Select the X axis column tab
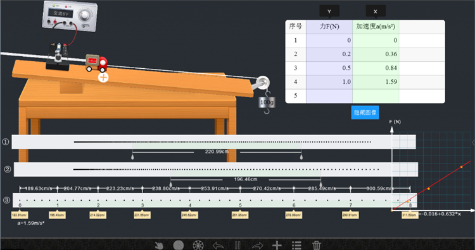Image resolution: width=475 pixels, height=250 pixels. [x=376, y=11]
